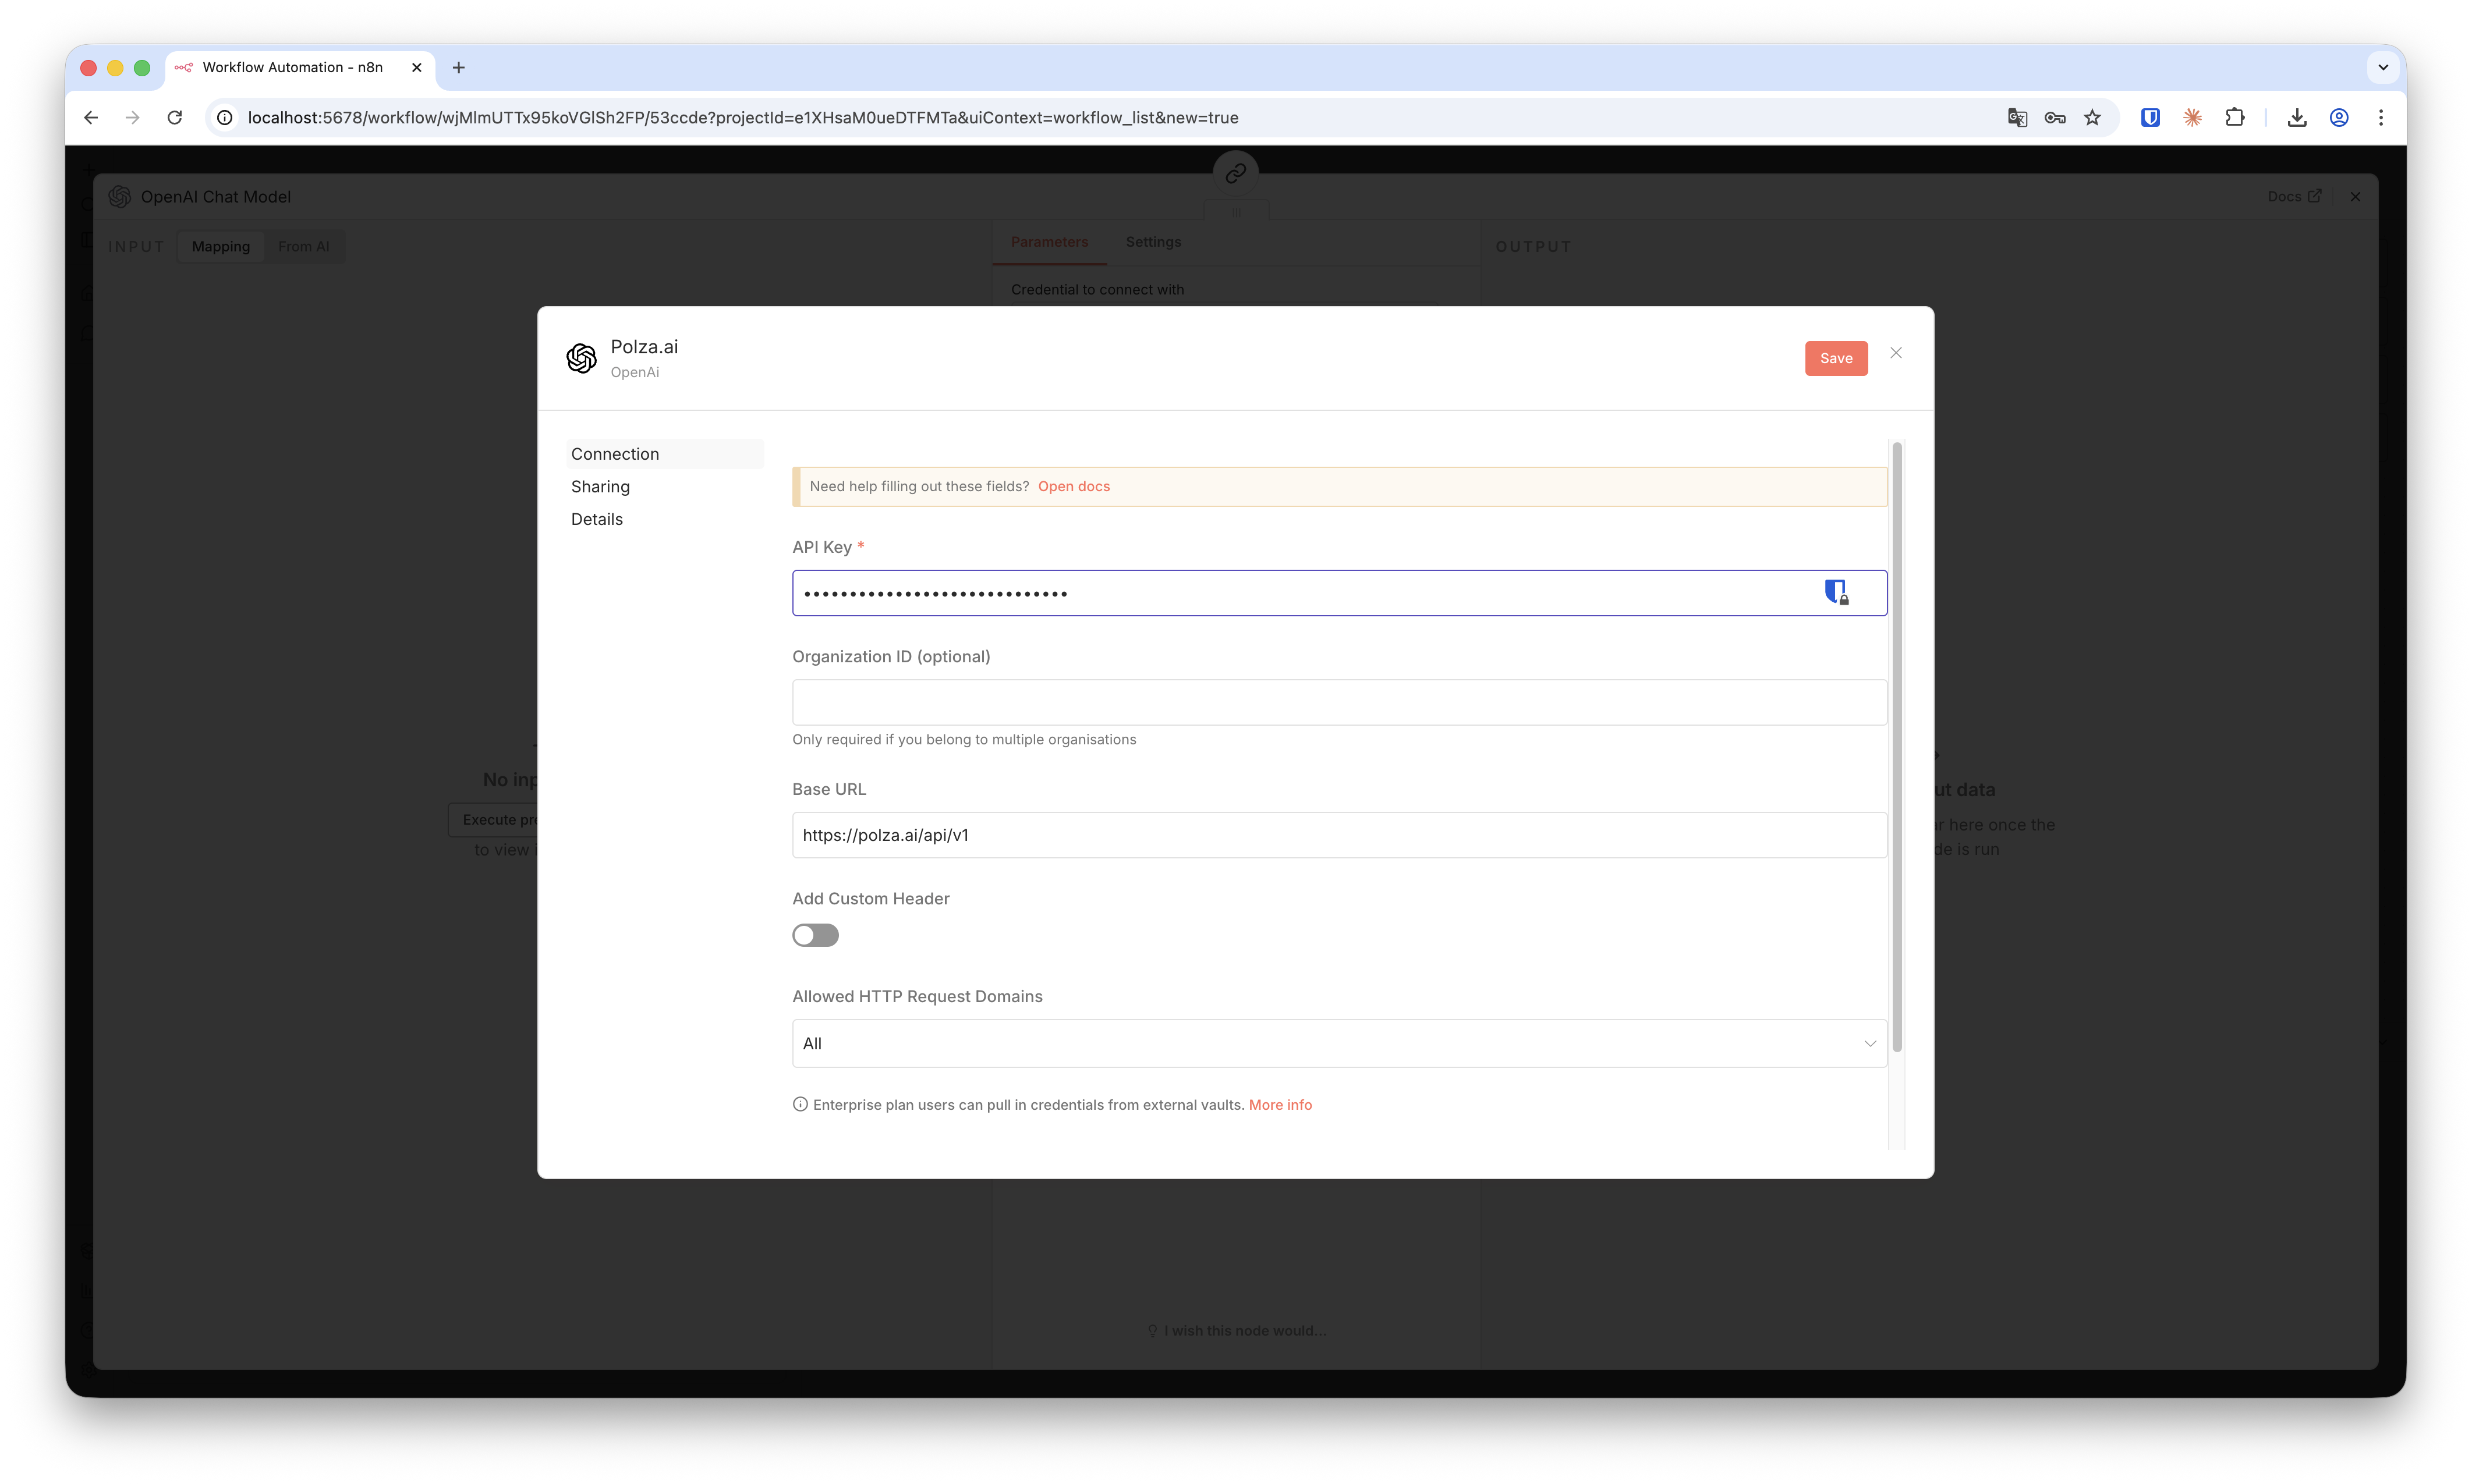Save the Polza.ai credential

1836,358
